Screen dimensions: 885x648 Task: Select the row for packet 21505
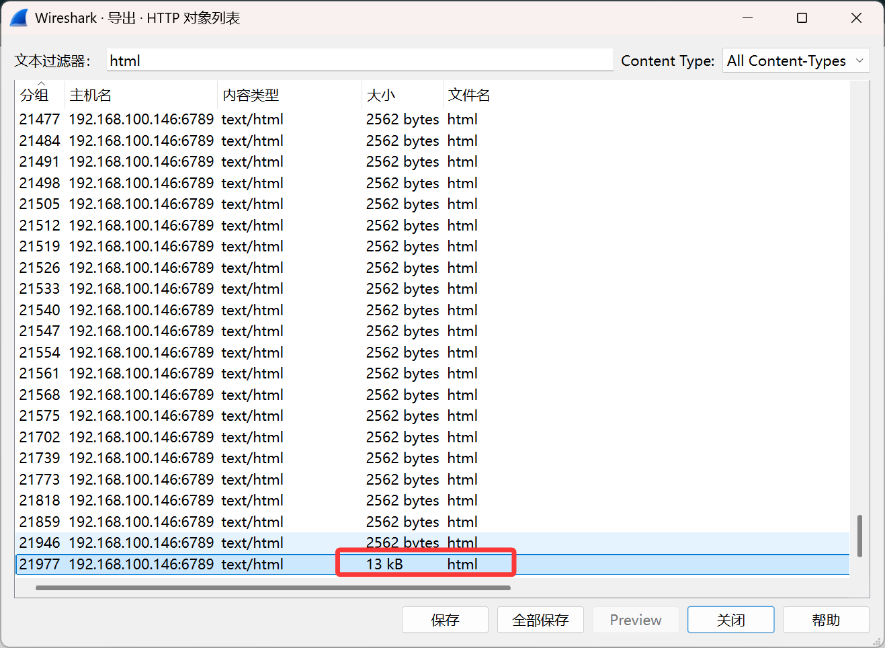(x=432, y=204)
